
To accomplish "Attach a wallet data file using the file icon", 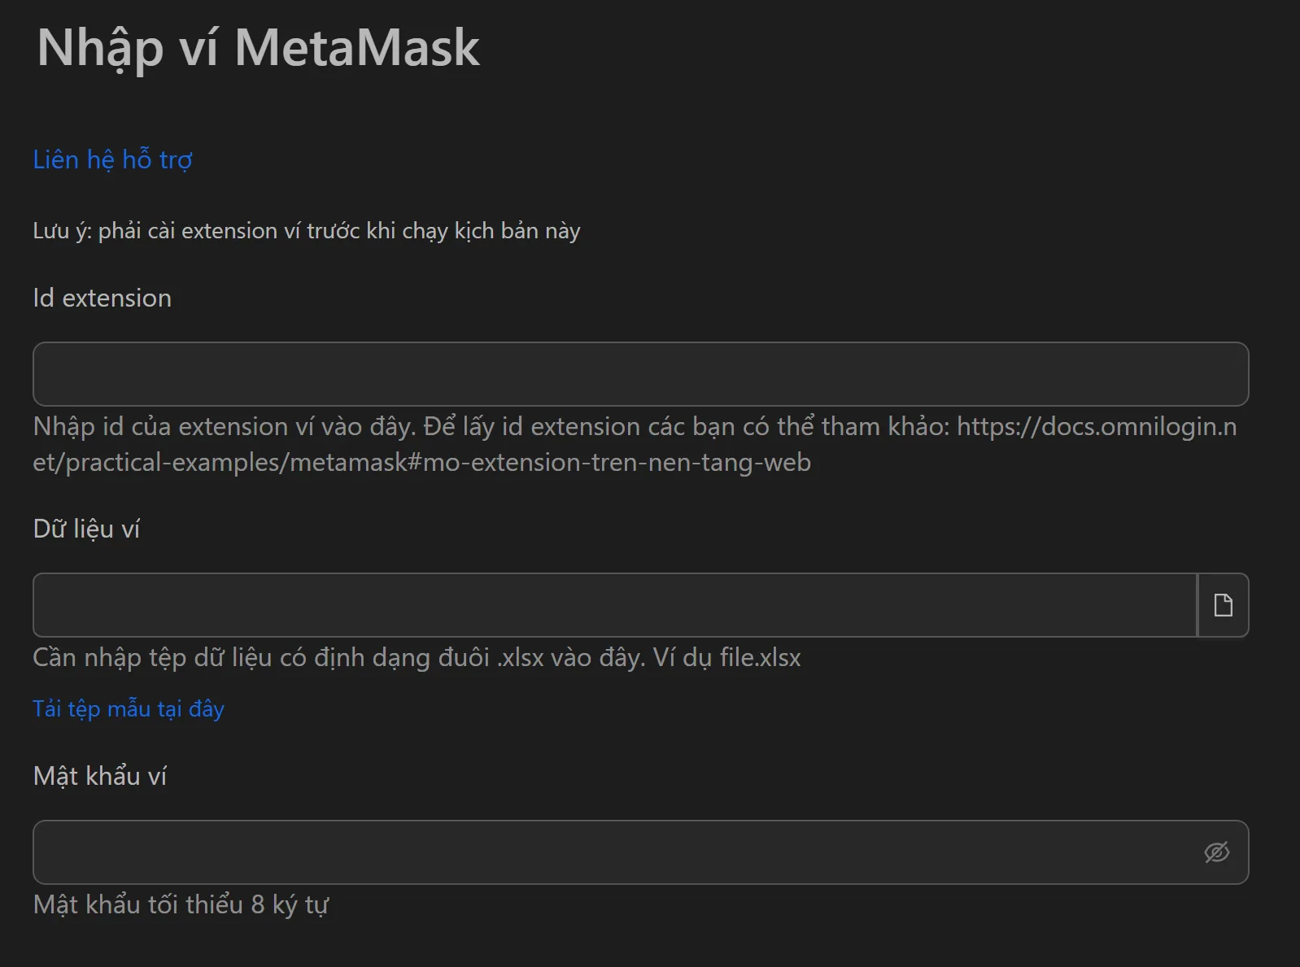I will pyautogui.click(x=1223, y=604).
